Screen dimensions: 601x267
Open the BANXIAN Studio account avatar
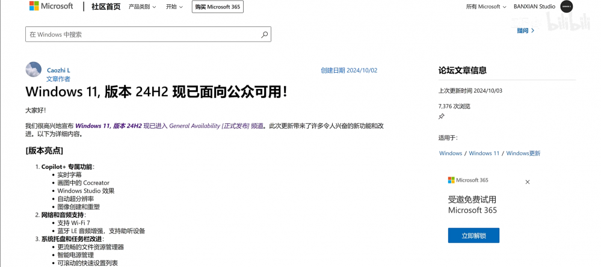pos(567,7)
